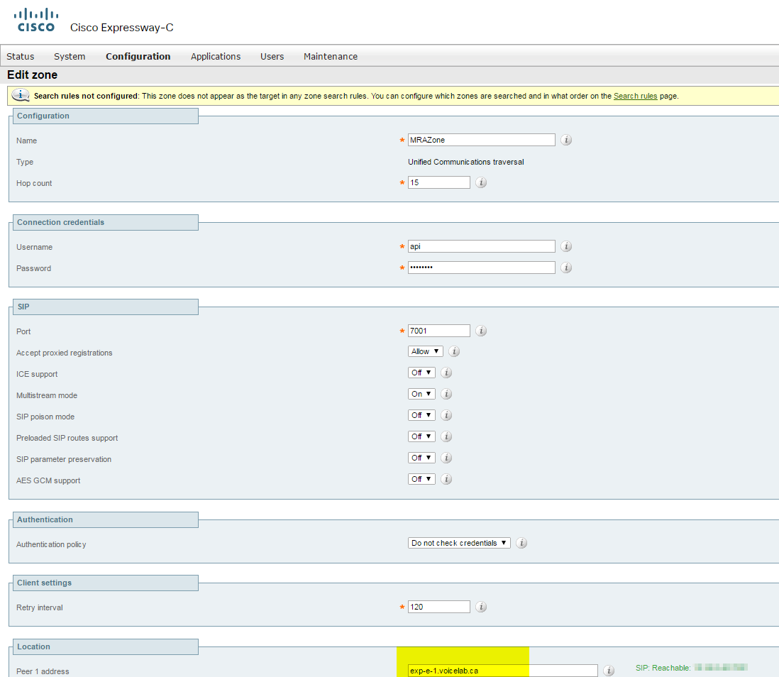Image resolution: width=779 pixels, height=677 pixels.
Task: Click the Hop count input field
Action: tap(438, 182)
